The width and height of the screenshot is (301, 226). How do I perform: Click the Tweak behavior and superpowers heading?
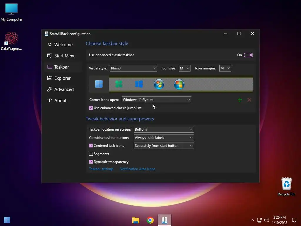120,119
